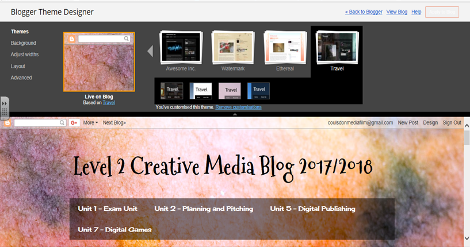The height and width of the screenshot is (247, 470).
Task: Click the Google+ share button
Action: [x=74, y=123]
